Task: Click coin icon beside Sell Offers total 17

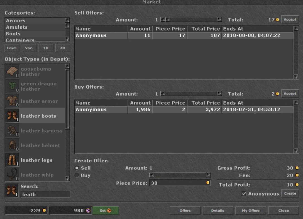Action: pyautogui.click(x=277, y=20)
